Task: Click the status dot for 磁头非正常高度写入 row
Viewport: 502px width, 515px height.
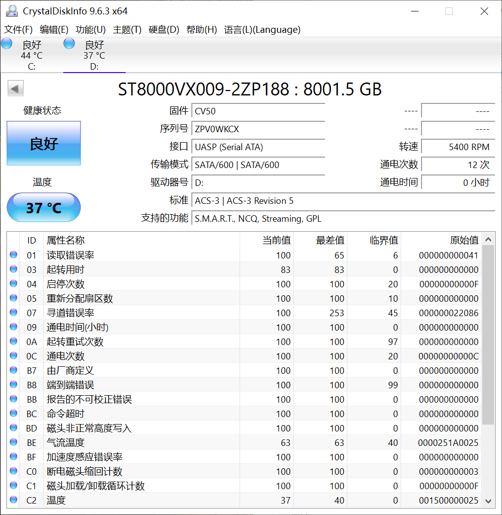Action: (x=13, y=428)
